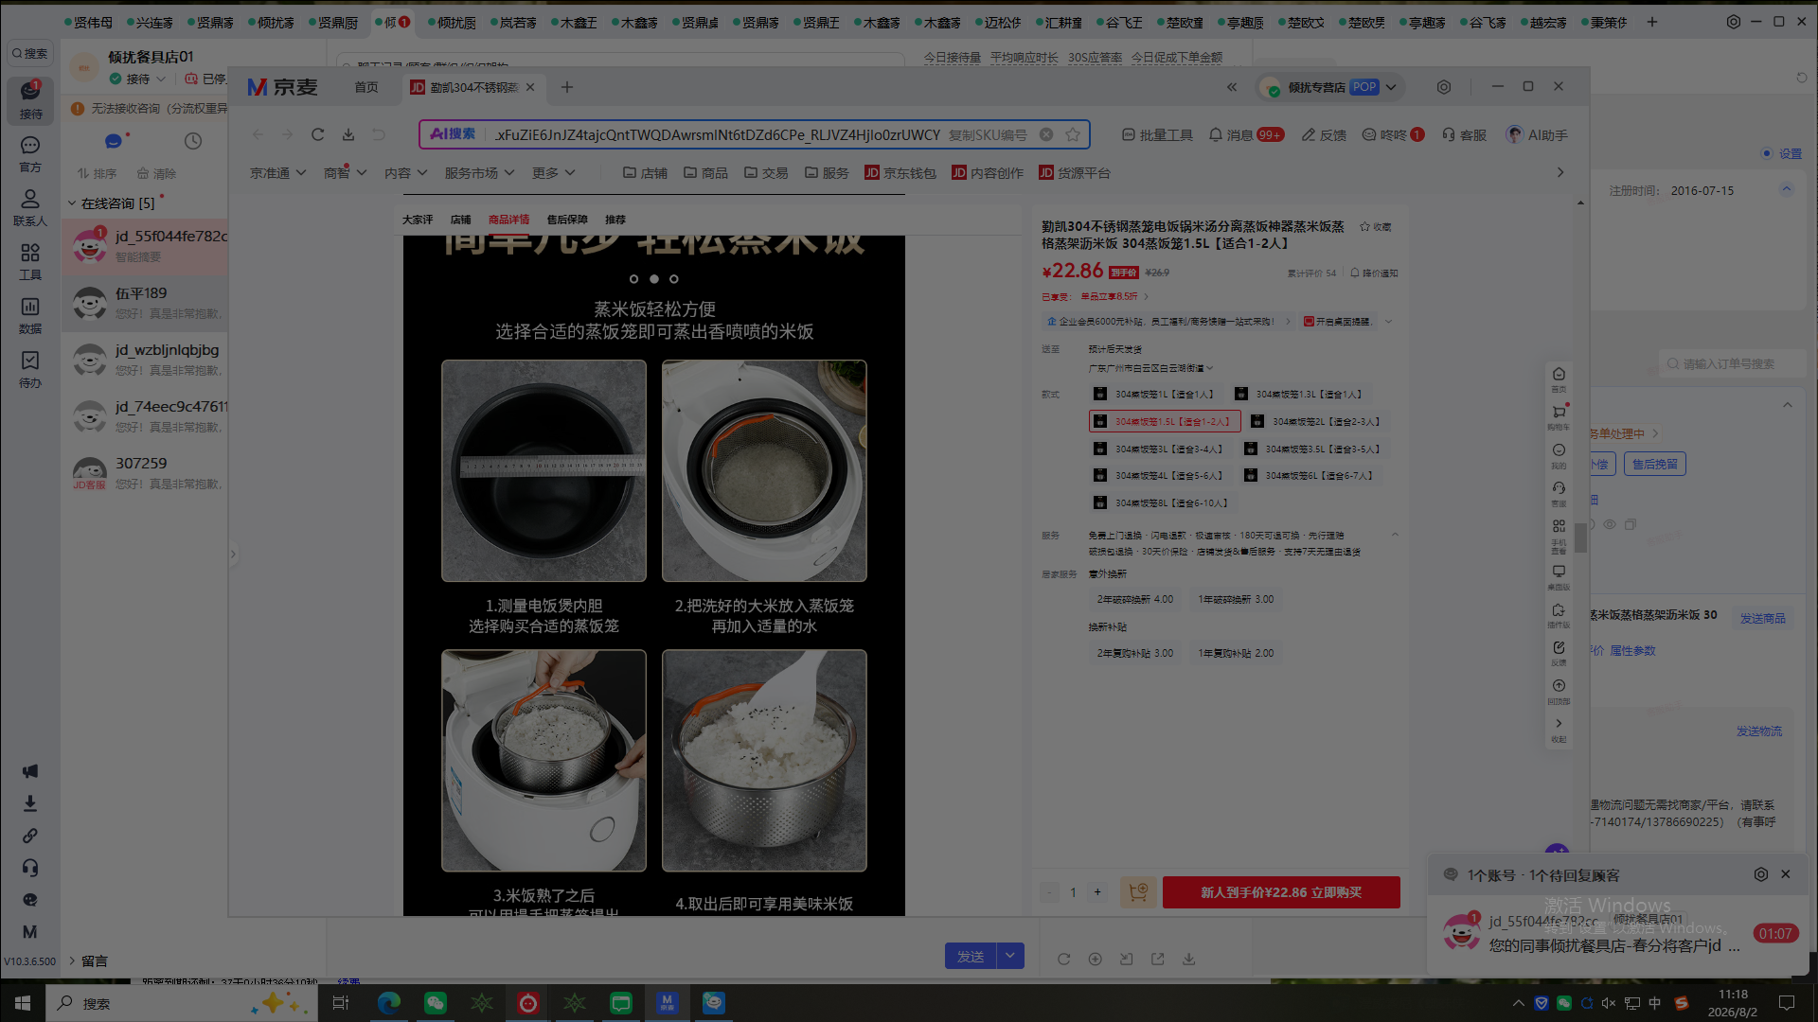Viewport: 1818px width, 1022px height.
Task: Click the headset icon in left sidebar
Action: pyautogui.click(x=30, y=868)
